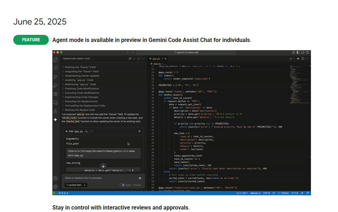Viewport: 338px width, 212px height.
Task: Click the chat history clock icon
Action: (x=139, y=58)
